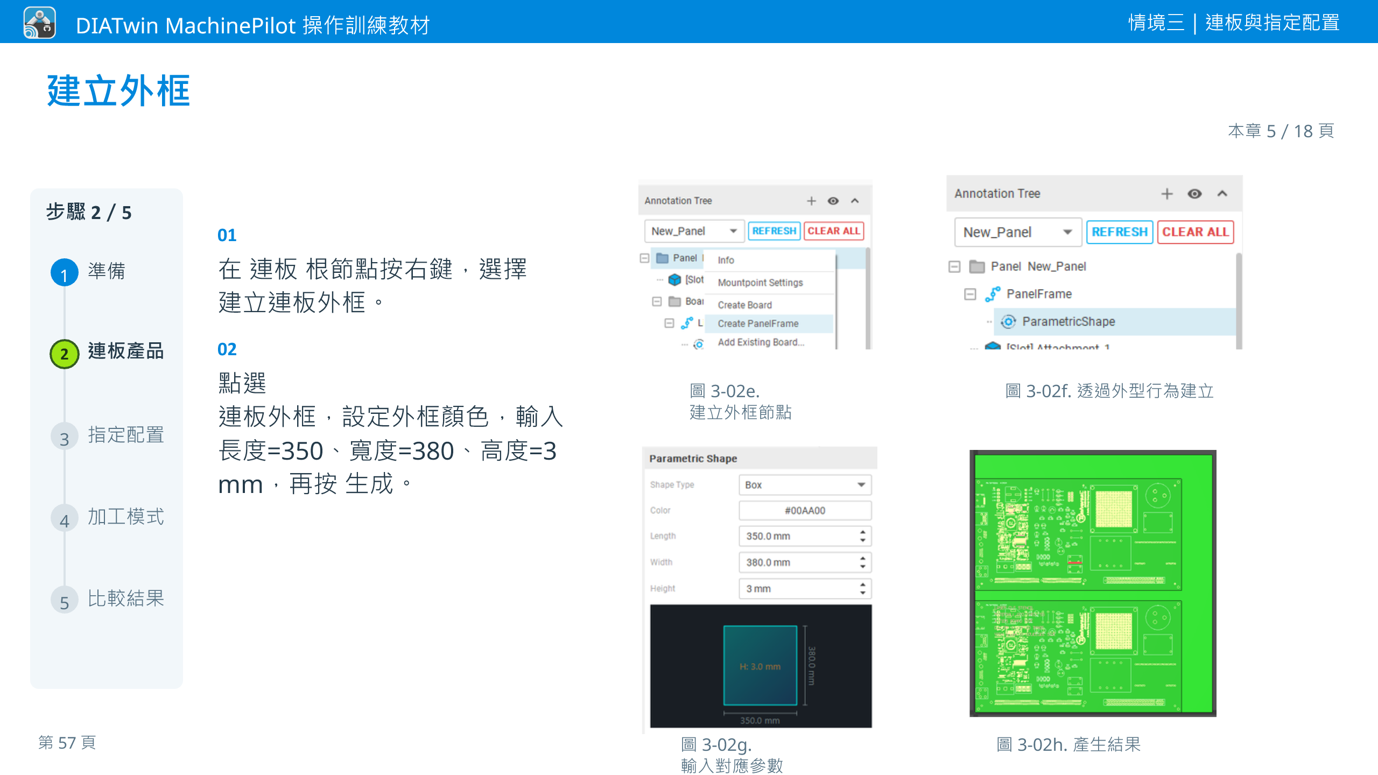1378x775 pixels.
Task: Select the PanelFrame tree item
Action: [x=1039, y=294]
